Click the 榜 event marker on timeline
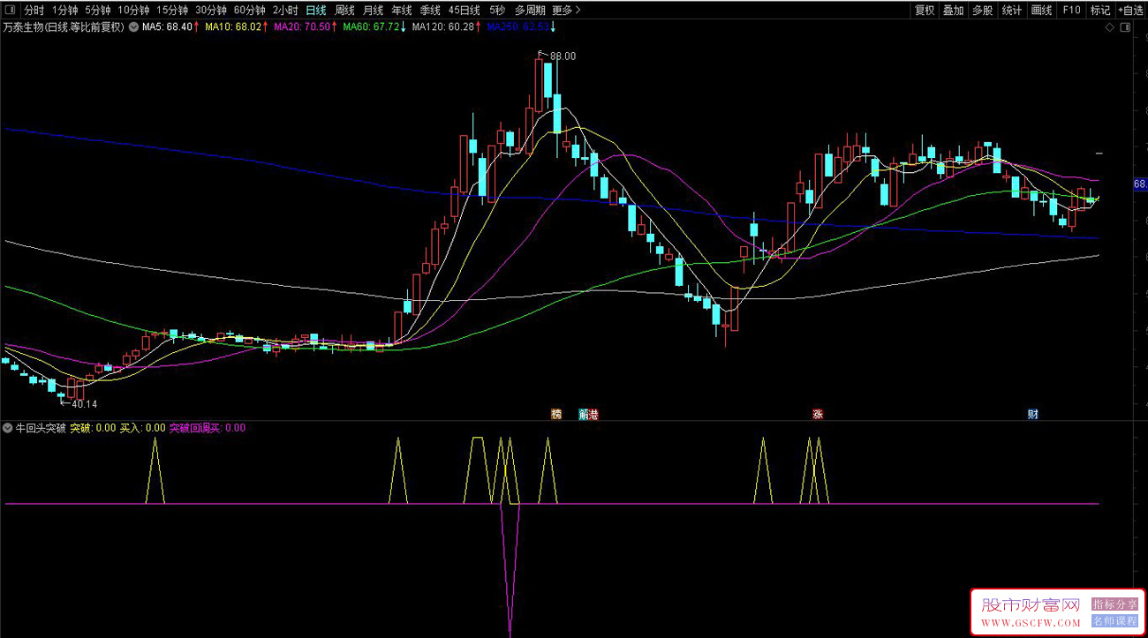 pyautogui.click(x=556, y=414)
